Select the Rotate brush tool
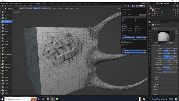The image size is (179, 101). tap(6, 81)
